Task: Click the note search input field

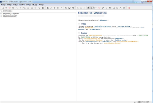Action: [38, 11]
